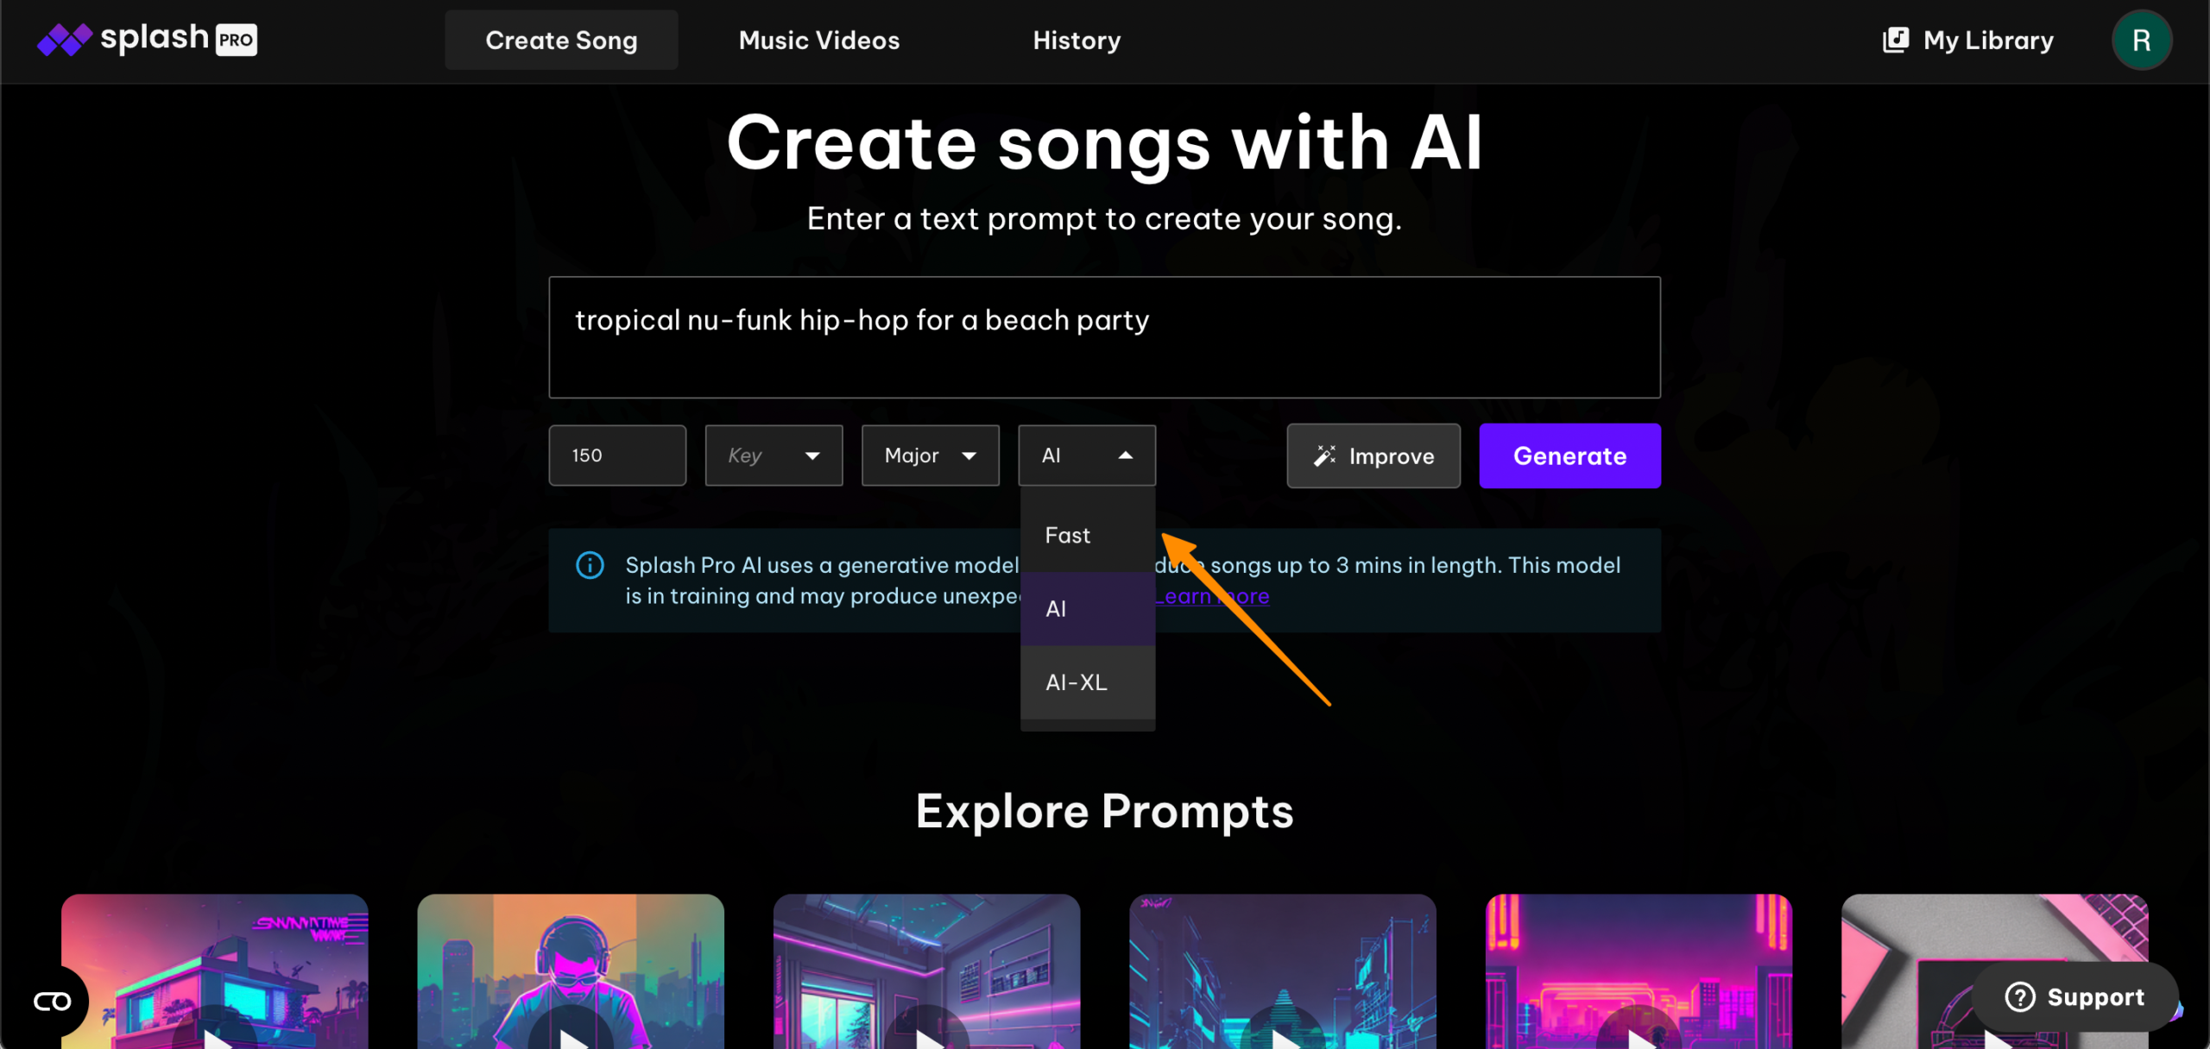Click the Splash Pro logo

147,40
